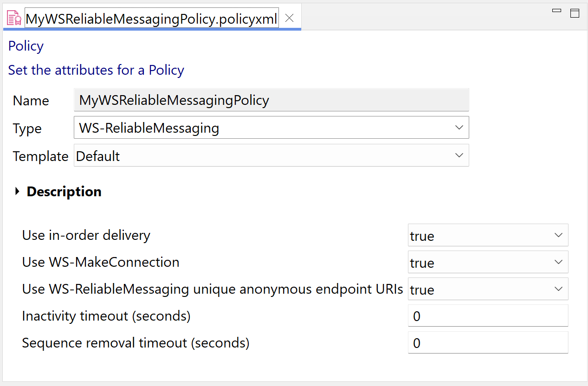Image resolution: width=588 pixels, height=386 pixels.
Task: Click the Inactivity timeout input field
Action: (x=488, y=315)
